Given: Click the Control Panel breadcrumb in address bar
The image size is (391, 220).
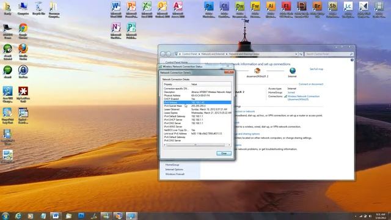Looking at the screenshot, I should pos(189,54).
